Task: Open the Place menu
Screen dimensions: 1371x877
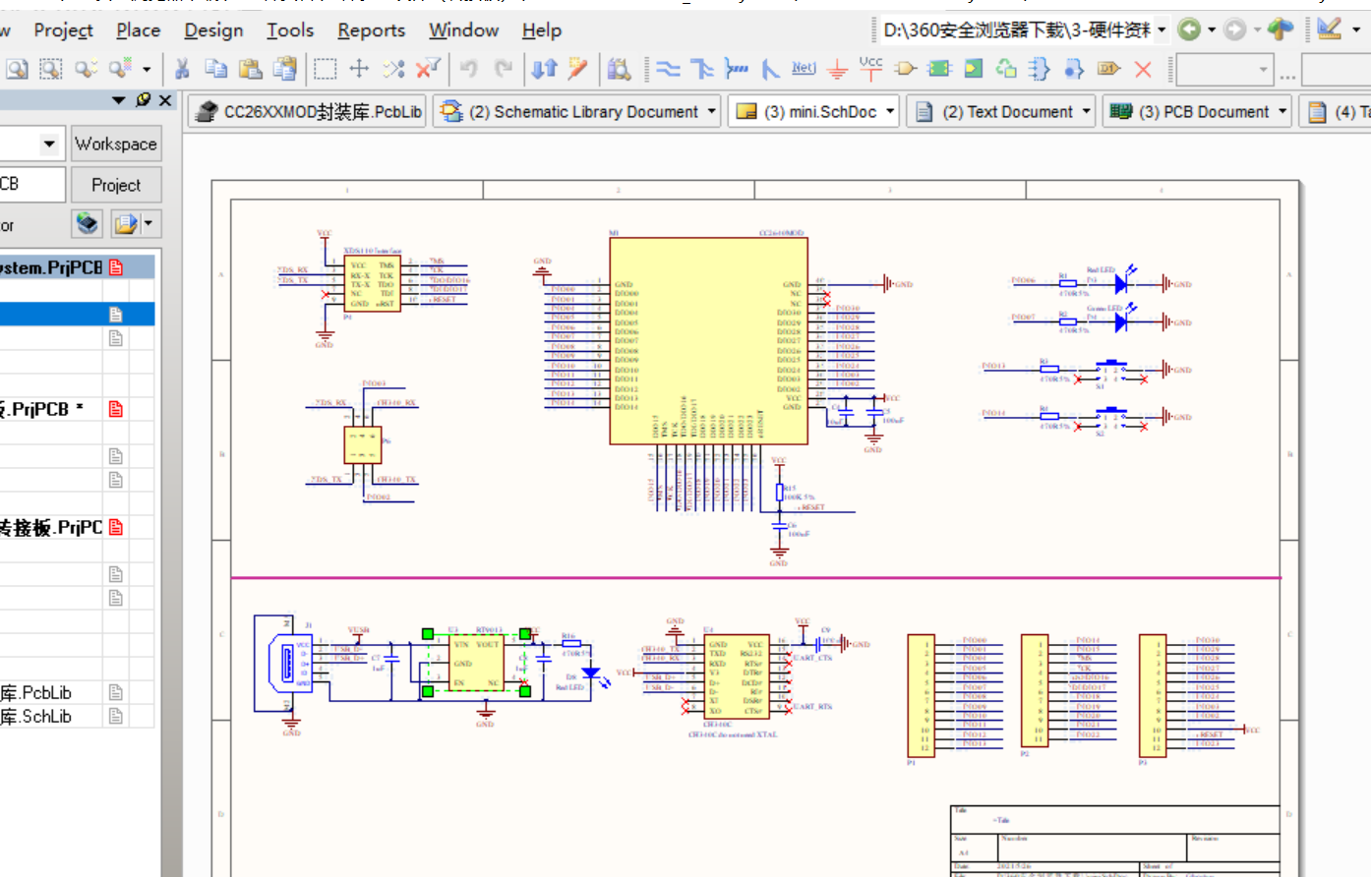Action: tap(138, 30)
